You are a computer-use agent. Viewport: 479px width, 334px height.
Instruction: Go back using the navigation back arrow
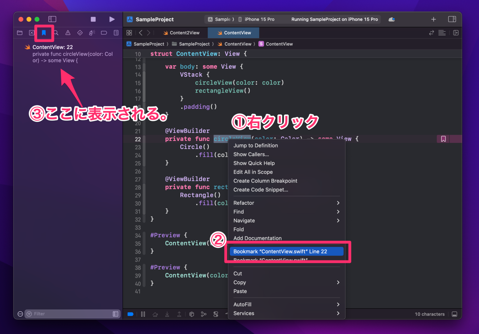pos(141,33)
